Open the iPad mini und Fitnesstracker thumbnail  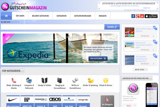pos(130,46)
